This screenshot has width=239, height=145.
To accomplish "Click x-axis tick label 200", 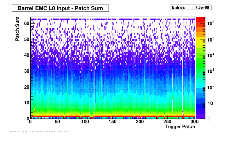I will 140,122.
